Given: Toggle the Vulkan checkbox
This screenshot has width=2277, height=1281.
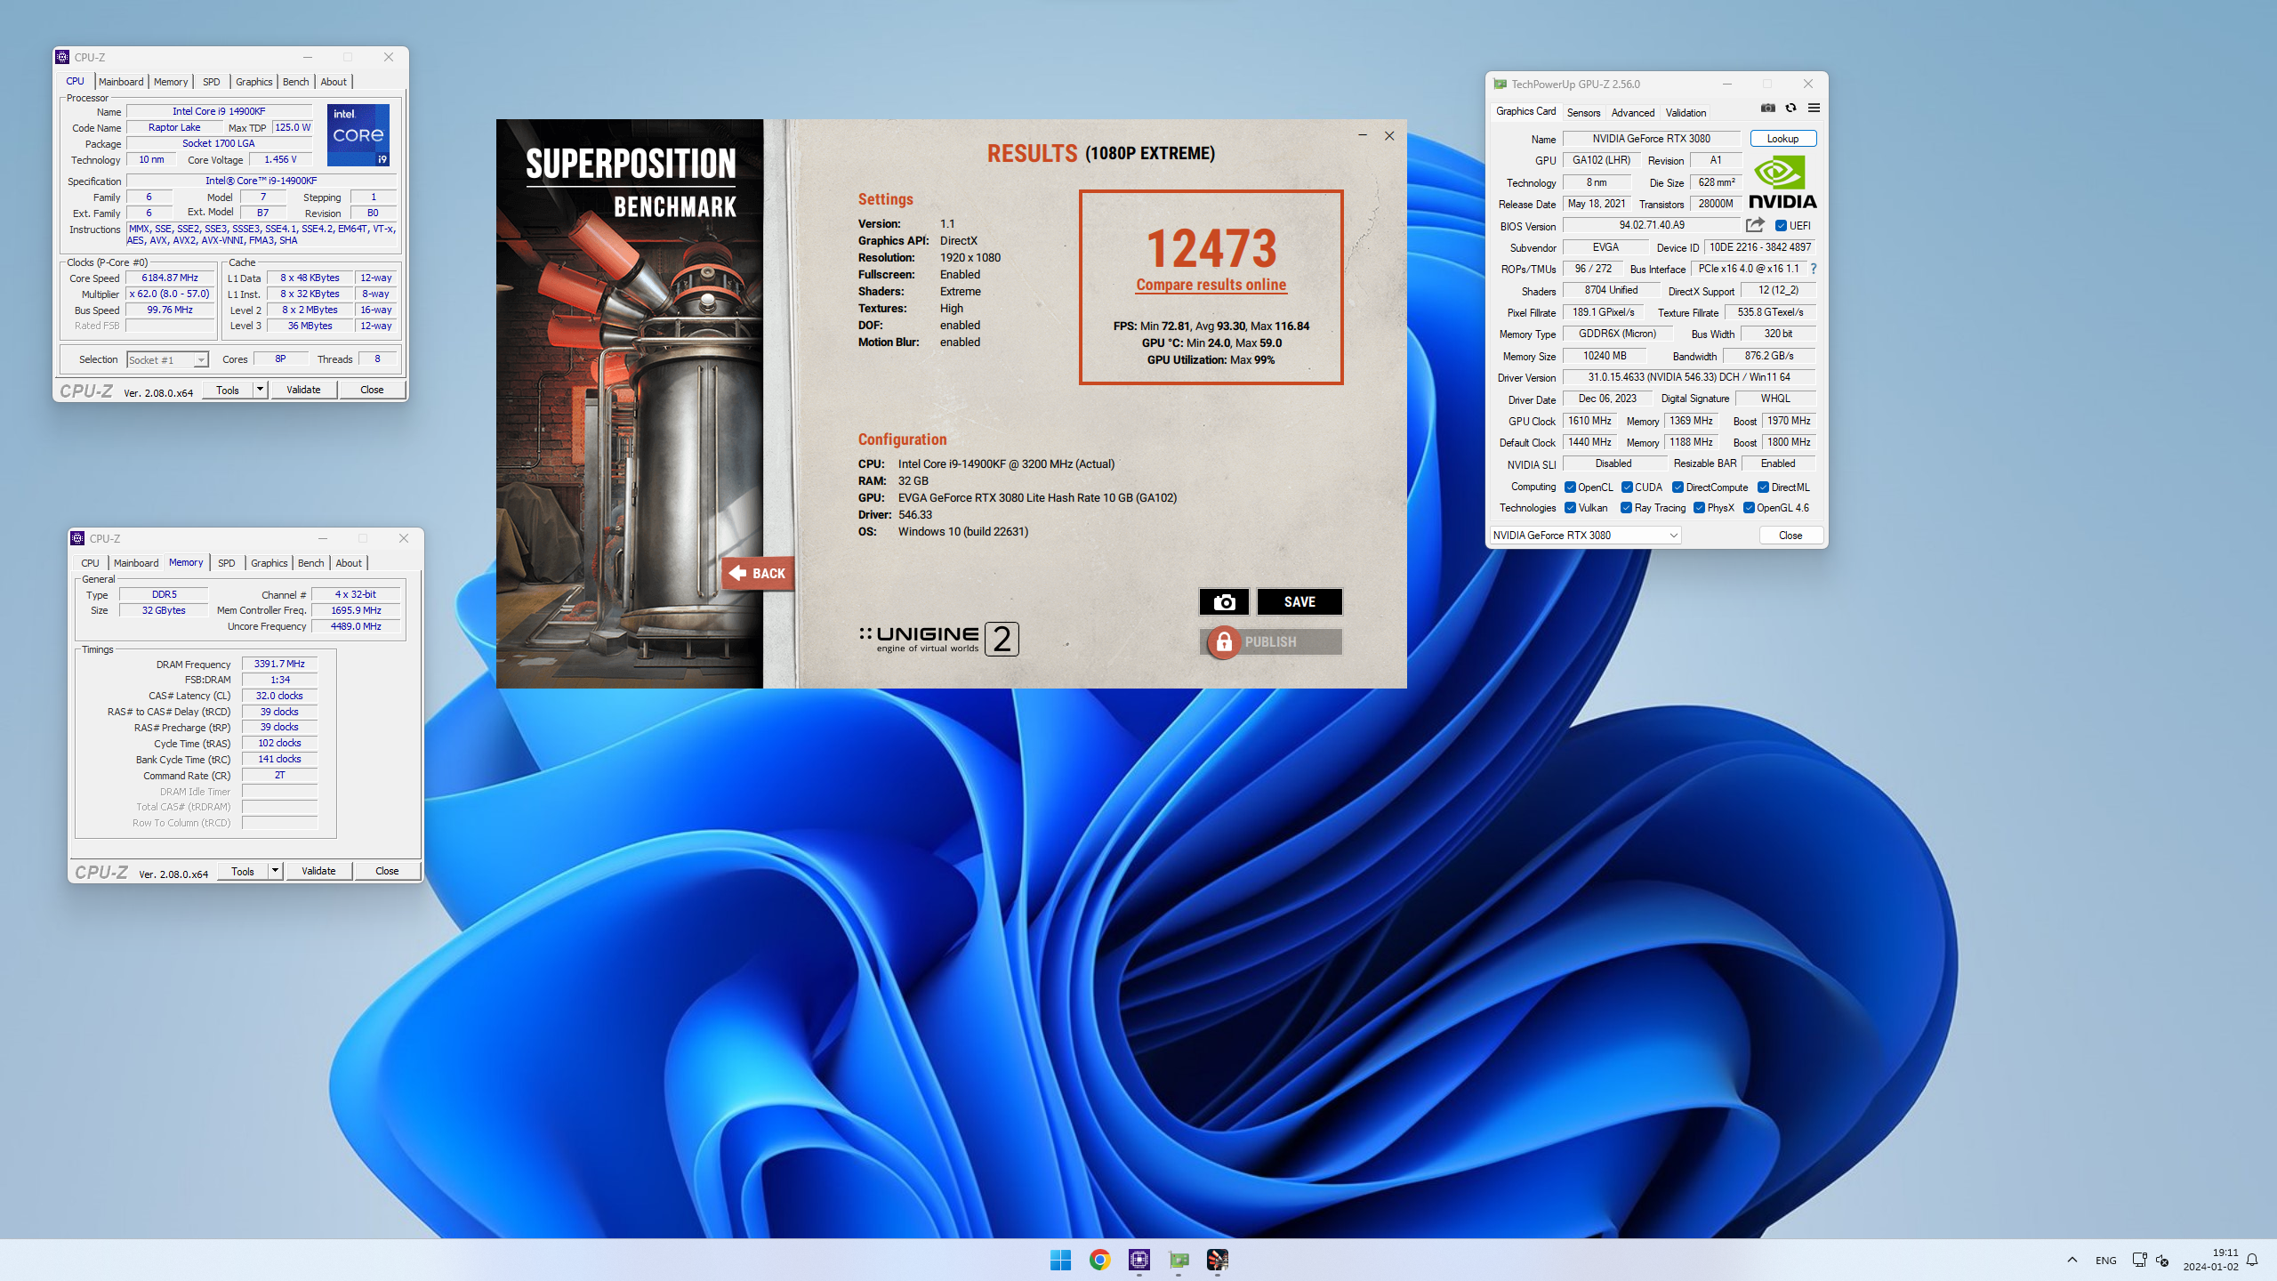Looking at the screenshot, I should [1570, 508].
